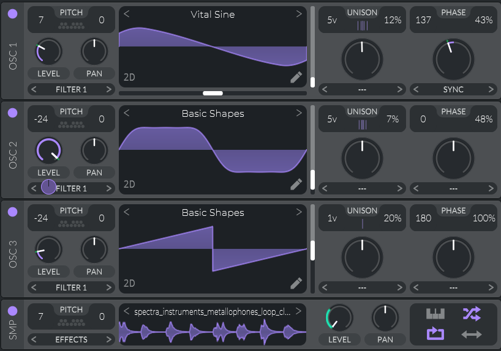This screenshot has height=351, width=501.
Task: Click OSC 3 phase randomization 100% value
Action: [484, 218]
